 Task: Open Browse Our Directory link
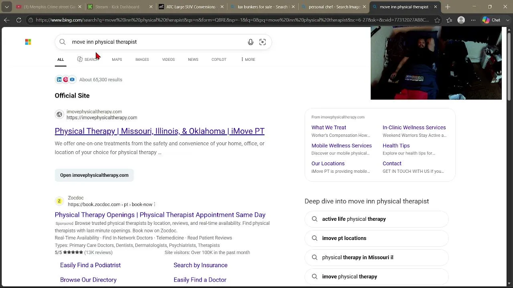tap(88, 280)
